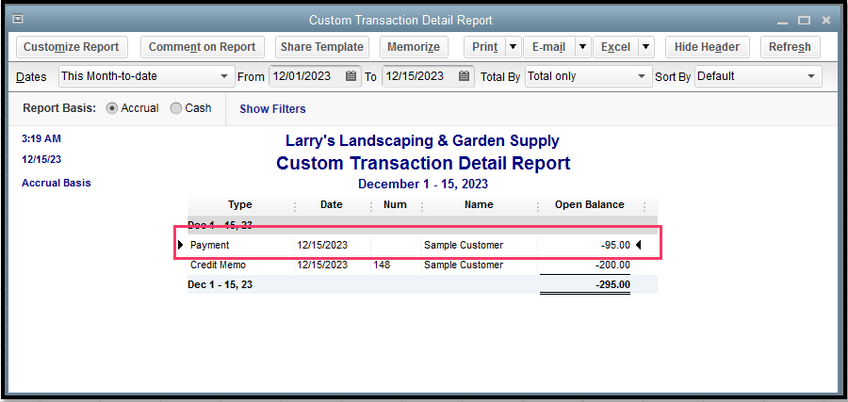Select the Credit Memo type cell
This screenshot has height=402, width=848.
pyautogui.click(x=218, y=265)
